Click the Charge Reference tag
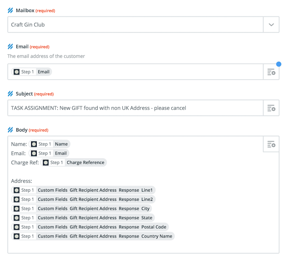 pyautogui.click(x=74, y=163)
